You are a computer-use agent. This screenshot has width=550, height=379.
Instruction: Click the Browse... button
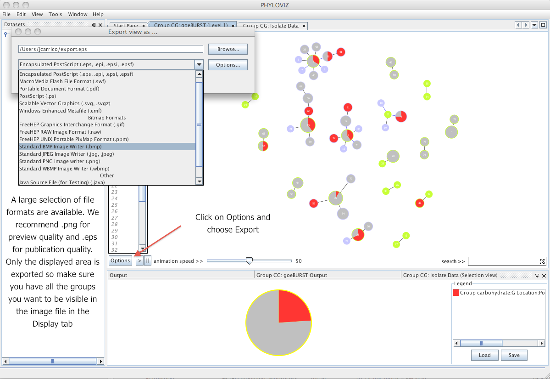coord(228,49)
